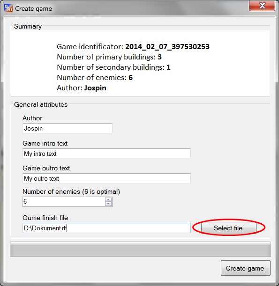Click Number of secondary buildings summary line

113,67
